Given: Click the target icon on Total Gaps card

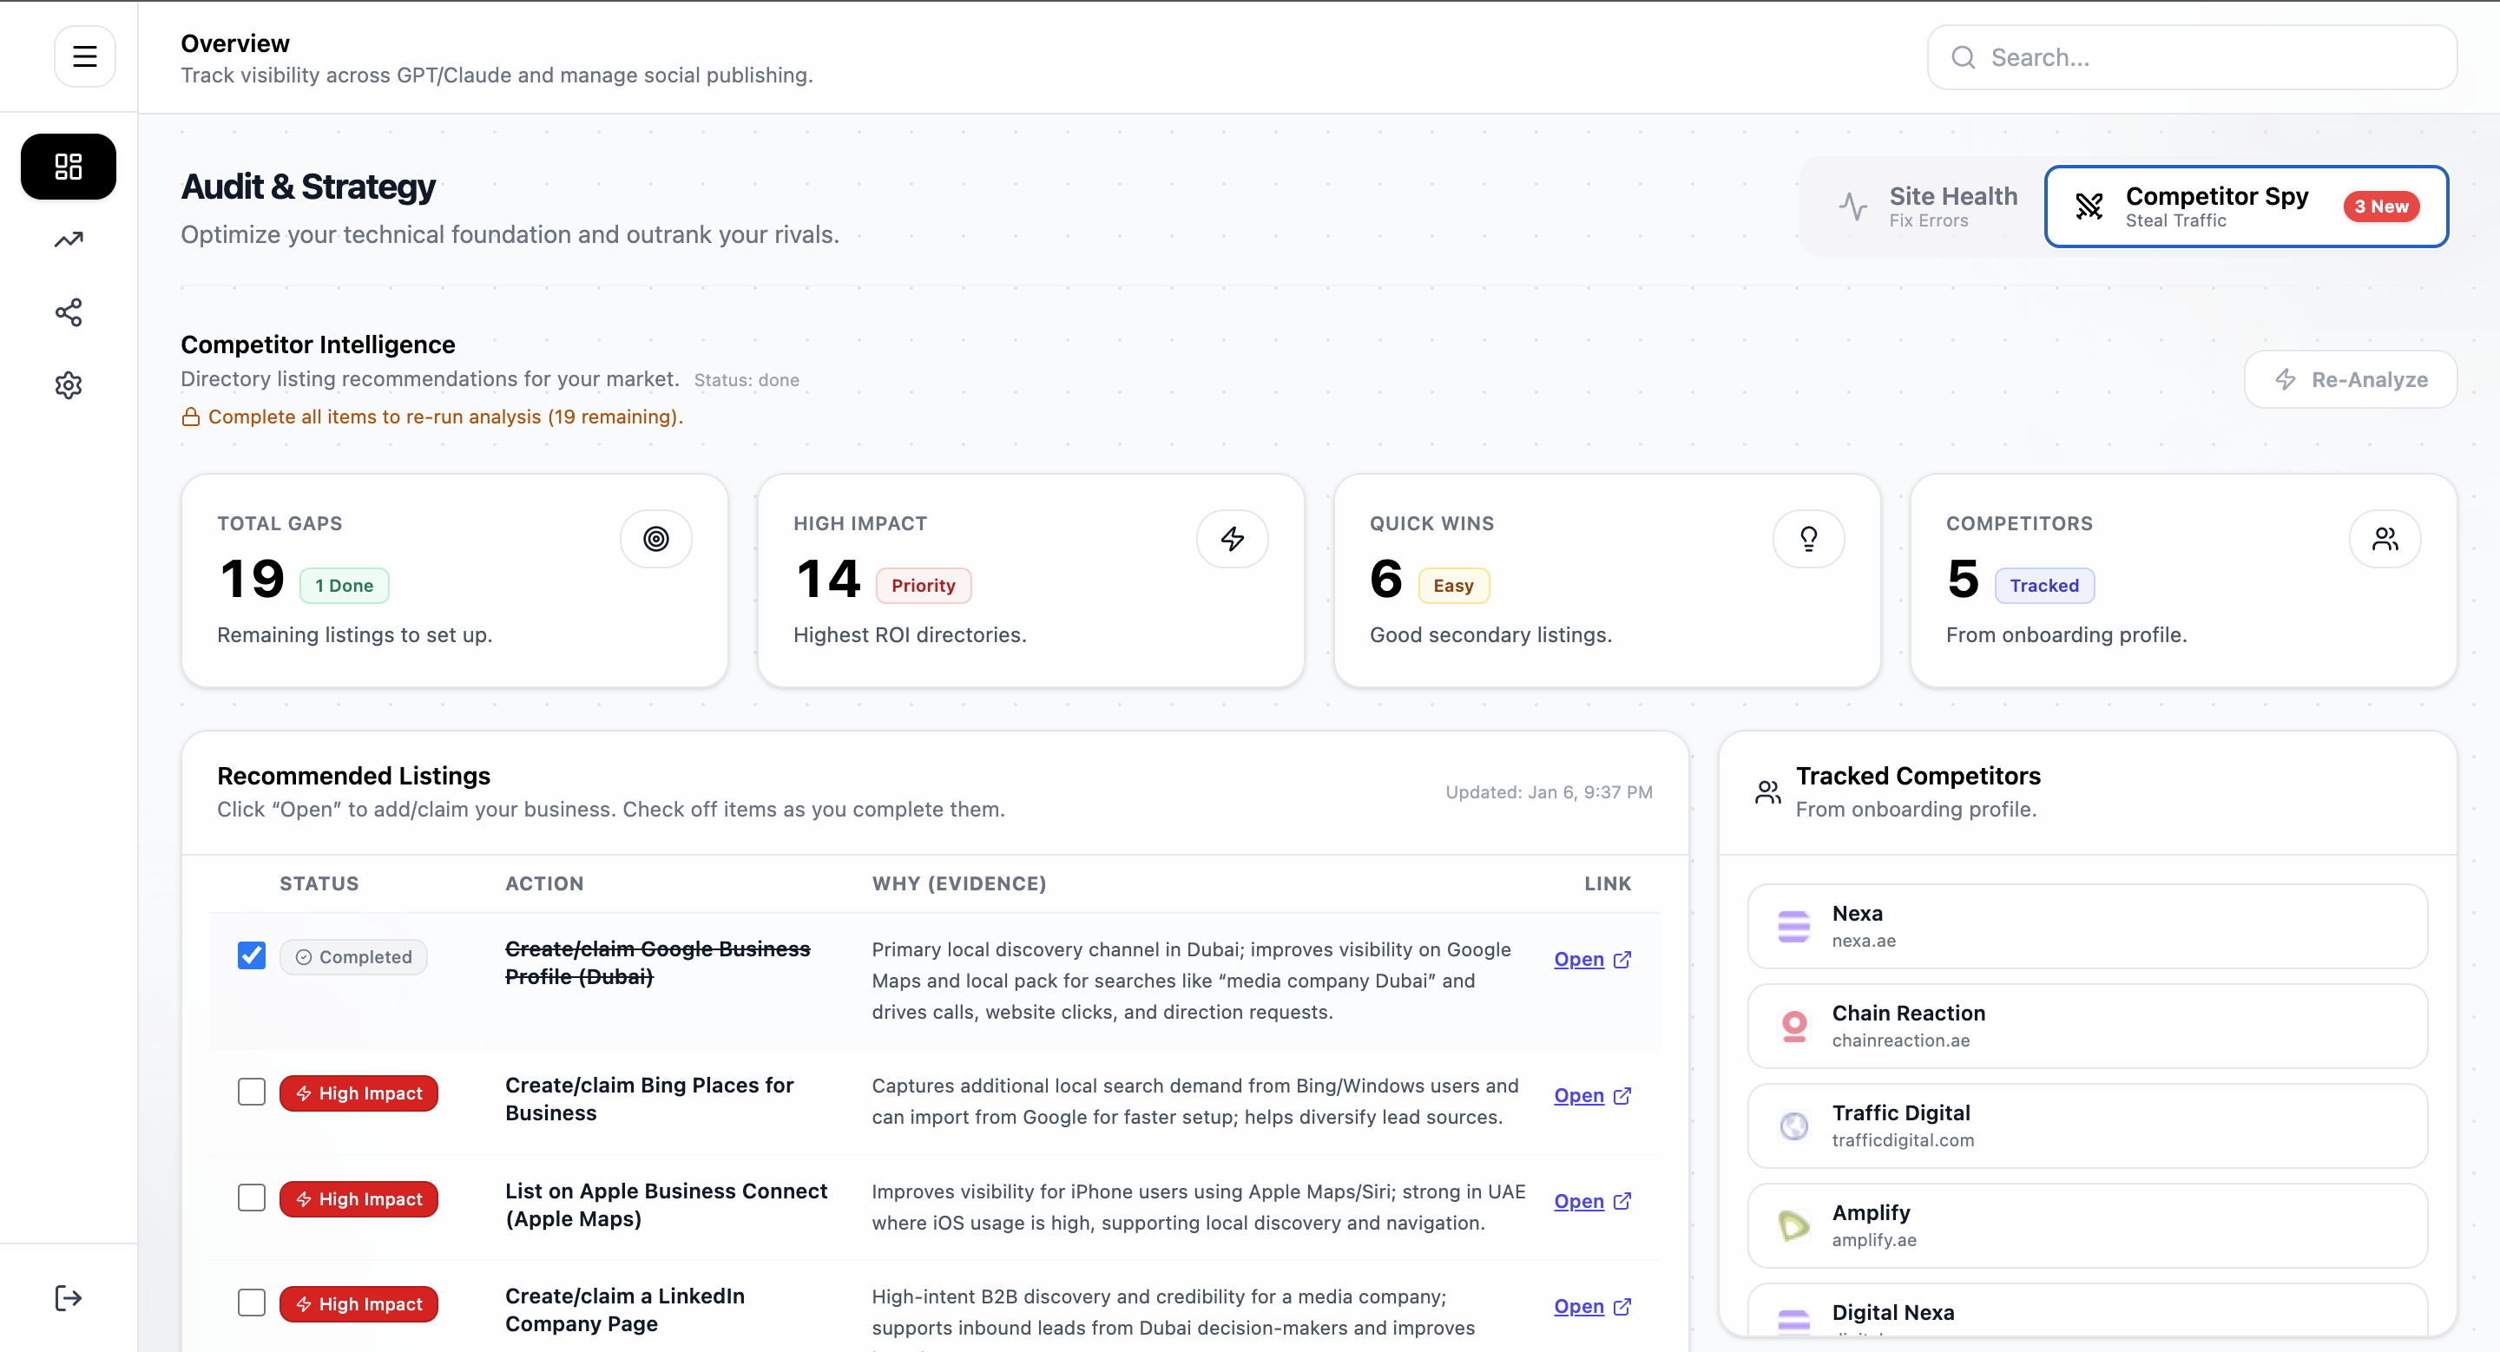Looking at the screenshot, I should click(656, 538).
